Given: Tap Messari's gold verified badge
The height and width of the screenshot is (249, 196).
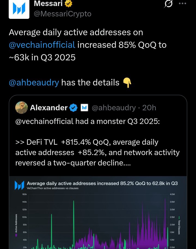Looking at the screenshot, I should pyautogui.click(x=68, y=4).
